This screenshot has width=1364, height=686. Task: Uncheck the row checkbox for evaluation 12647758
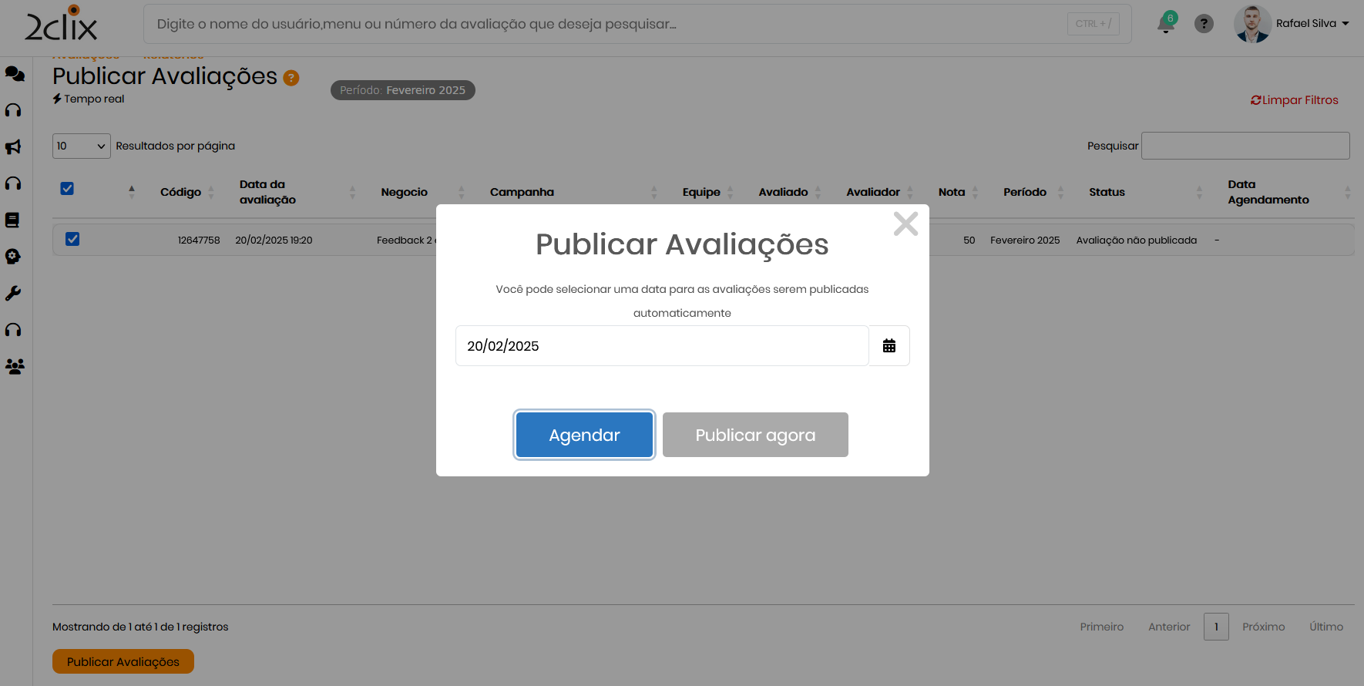click(72, 240)
